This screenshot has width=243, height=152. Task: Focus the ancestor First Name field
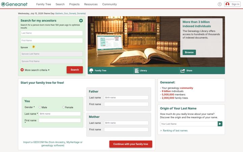pos(52,41)
